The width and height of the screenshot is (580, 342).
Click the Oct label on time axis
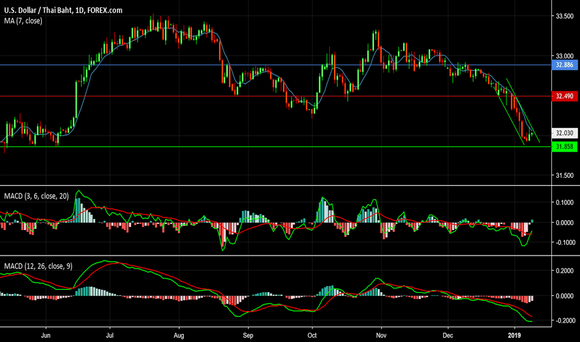coord(312,335)
